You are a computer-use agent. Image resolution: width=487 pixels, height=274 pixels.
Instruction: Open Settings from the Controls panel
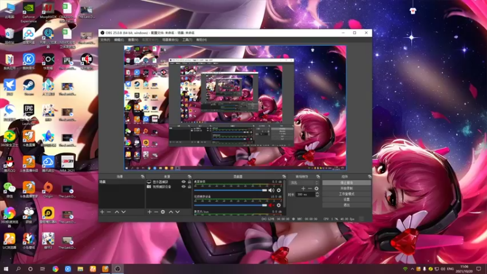coord(346,200)
